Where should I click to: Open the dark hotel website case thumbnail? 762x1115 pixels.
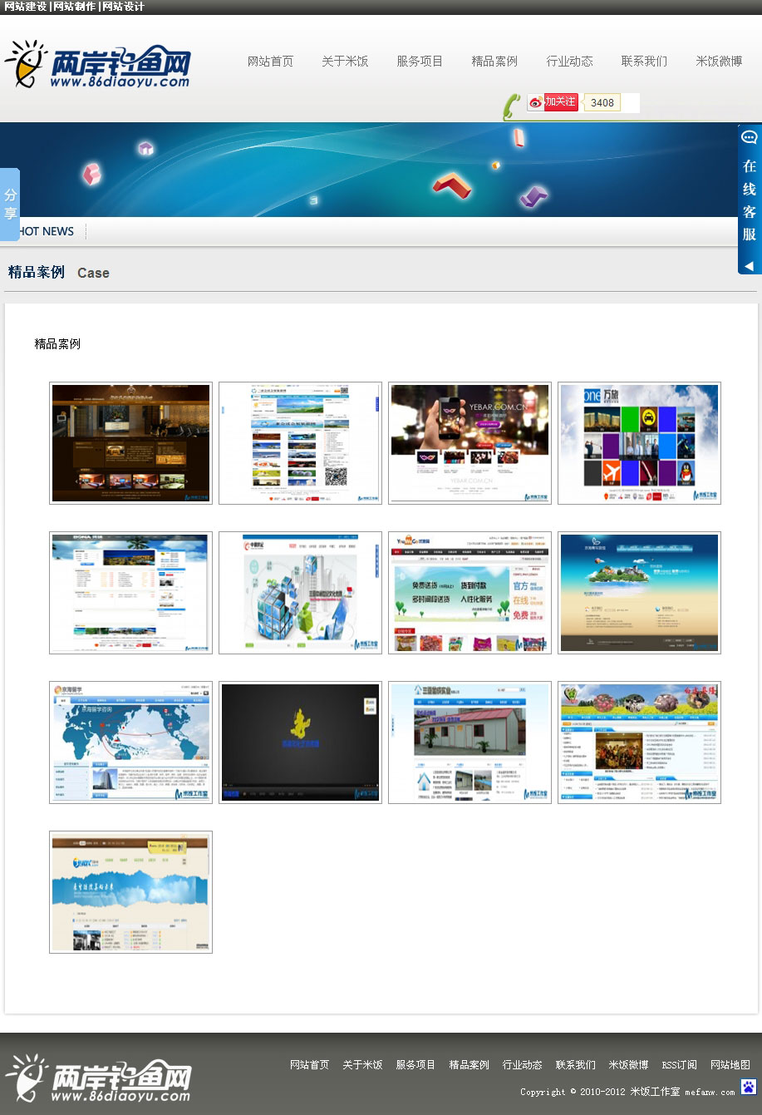(130, 443)
